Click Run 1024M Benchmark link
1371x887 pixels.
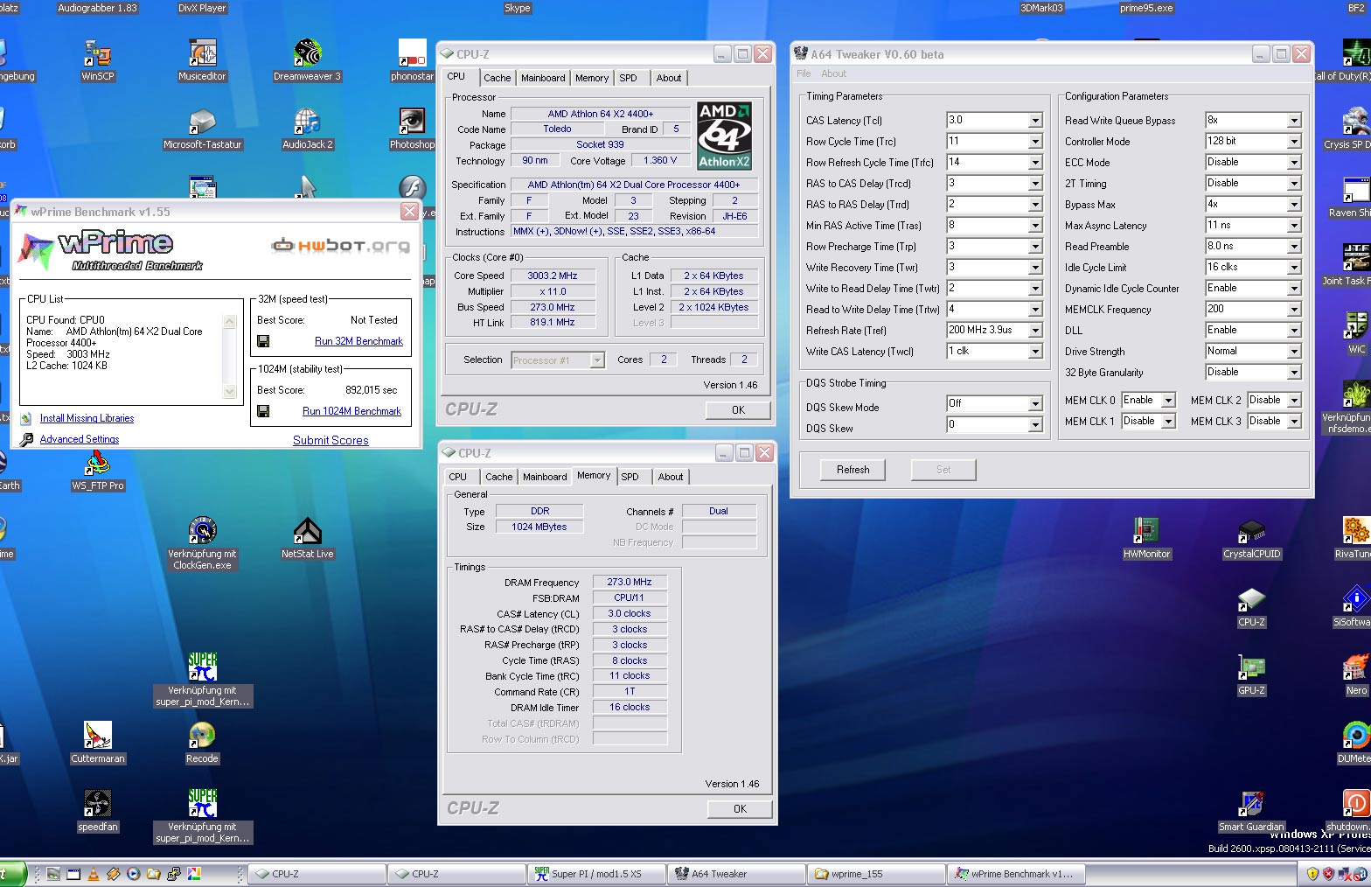coord(351,411)
